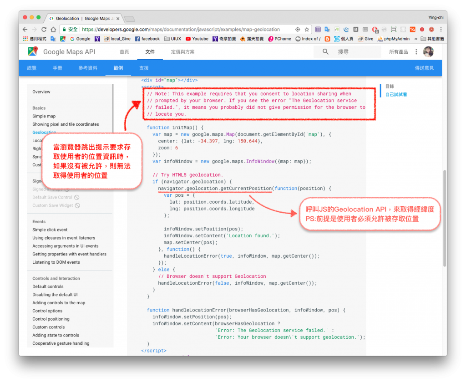Open the 定價與方案 navigation tab
Screen dimensions: 466x383
click(182, 52)
